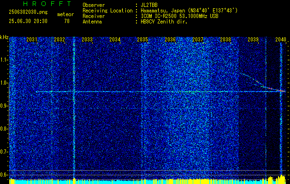Viewport: 290px width, 184px height.
Task: Click the 0.9 kHz axis label
Action: [x=4, y=106]
